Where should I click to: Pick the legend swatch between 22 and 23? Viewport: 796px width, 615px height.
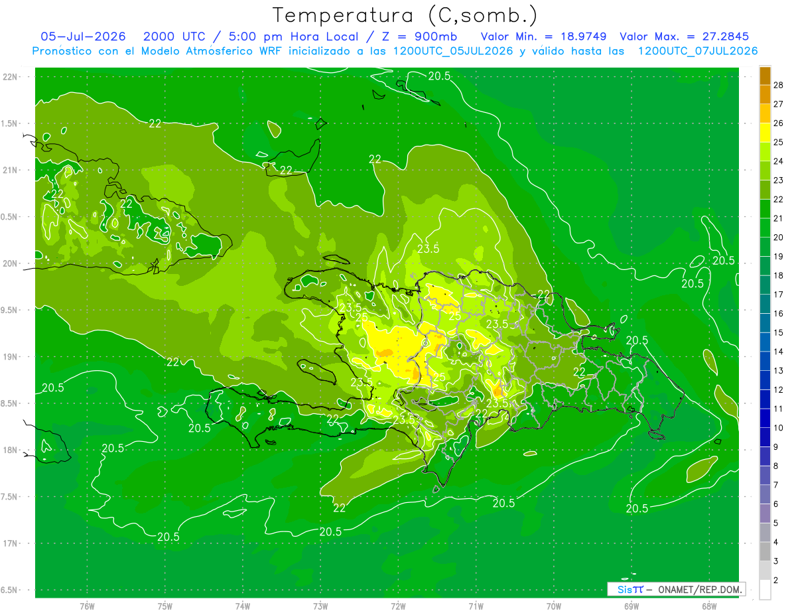(765, 190)
